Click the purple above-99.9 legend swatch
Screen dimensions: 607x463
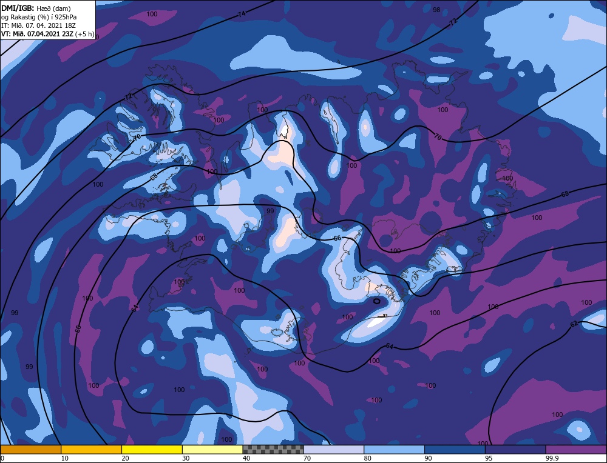(576, 449)
